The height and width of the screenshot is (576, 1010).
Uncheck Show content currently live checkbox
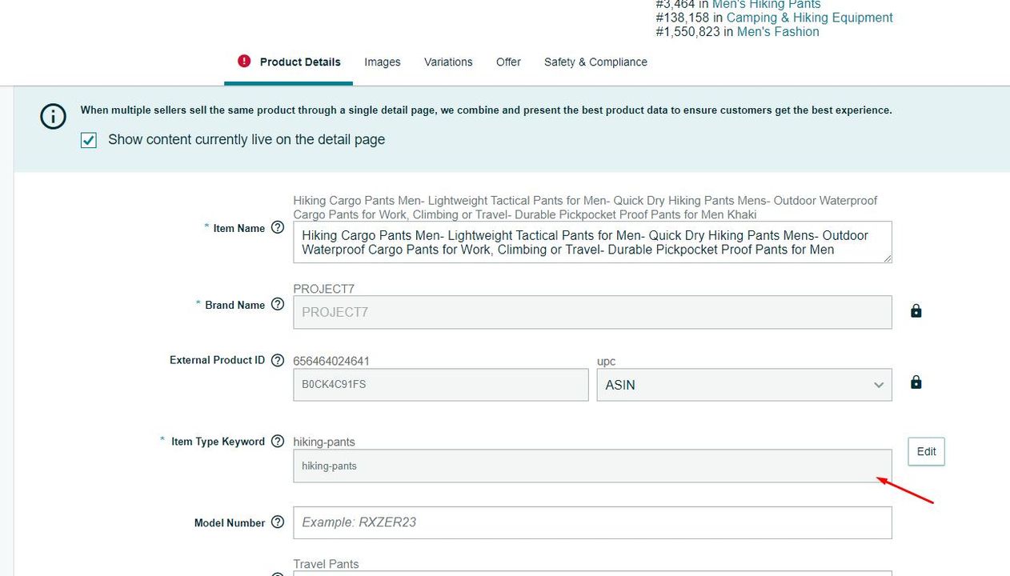[x=89, y=140]
